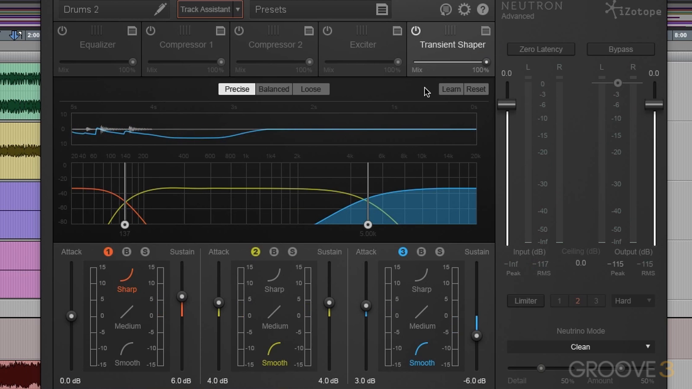Viewport: 692px width, 389px height.
Task: Choose the Medium contour icon for band 2
Action: pos(274,312)
